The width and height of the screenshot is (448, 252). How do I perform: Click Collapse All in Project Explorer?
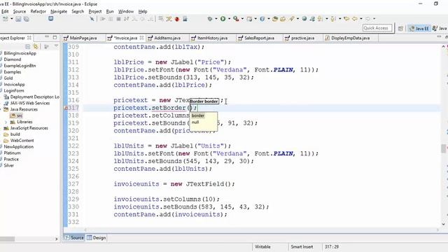[28, 47]
